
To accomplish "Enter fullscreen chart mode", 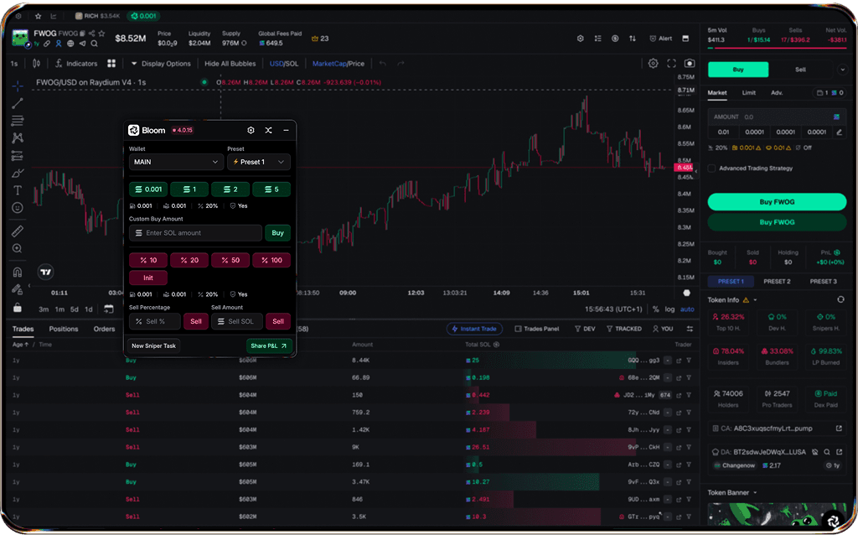I will pos(671,64).
